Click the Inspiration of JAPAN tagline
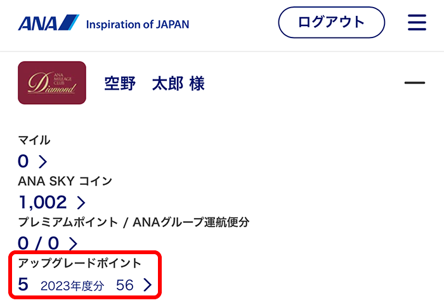This screenshot has width=444, height=305. click(x=137, y=24)
